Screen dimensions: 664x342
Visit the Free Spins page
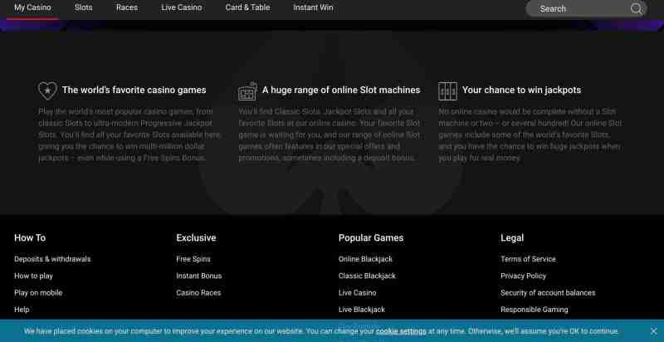click(193, 259)
